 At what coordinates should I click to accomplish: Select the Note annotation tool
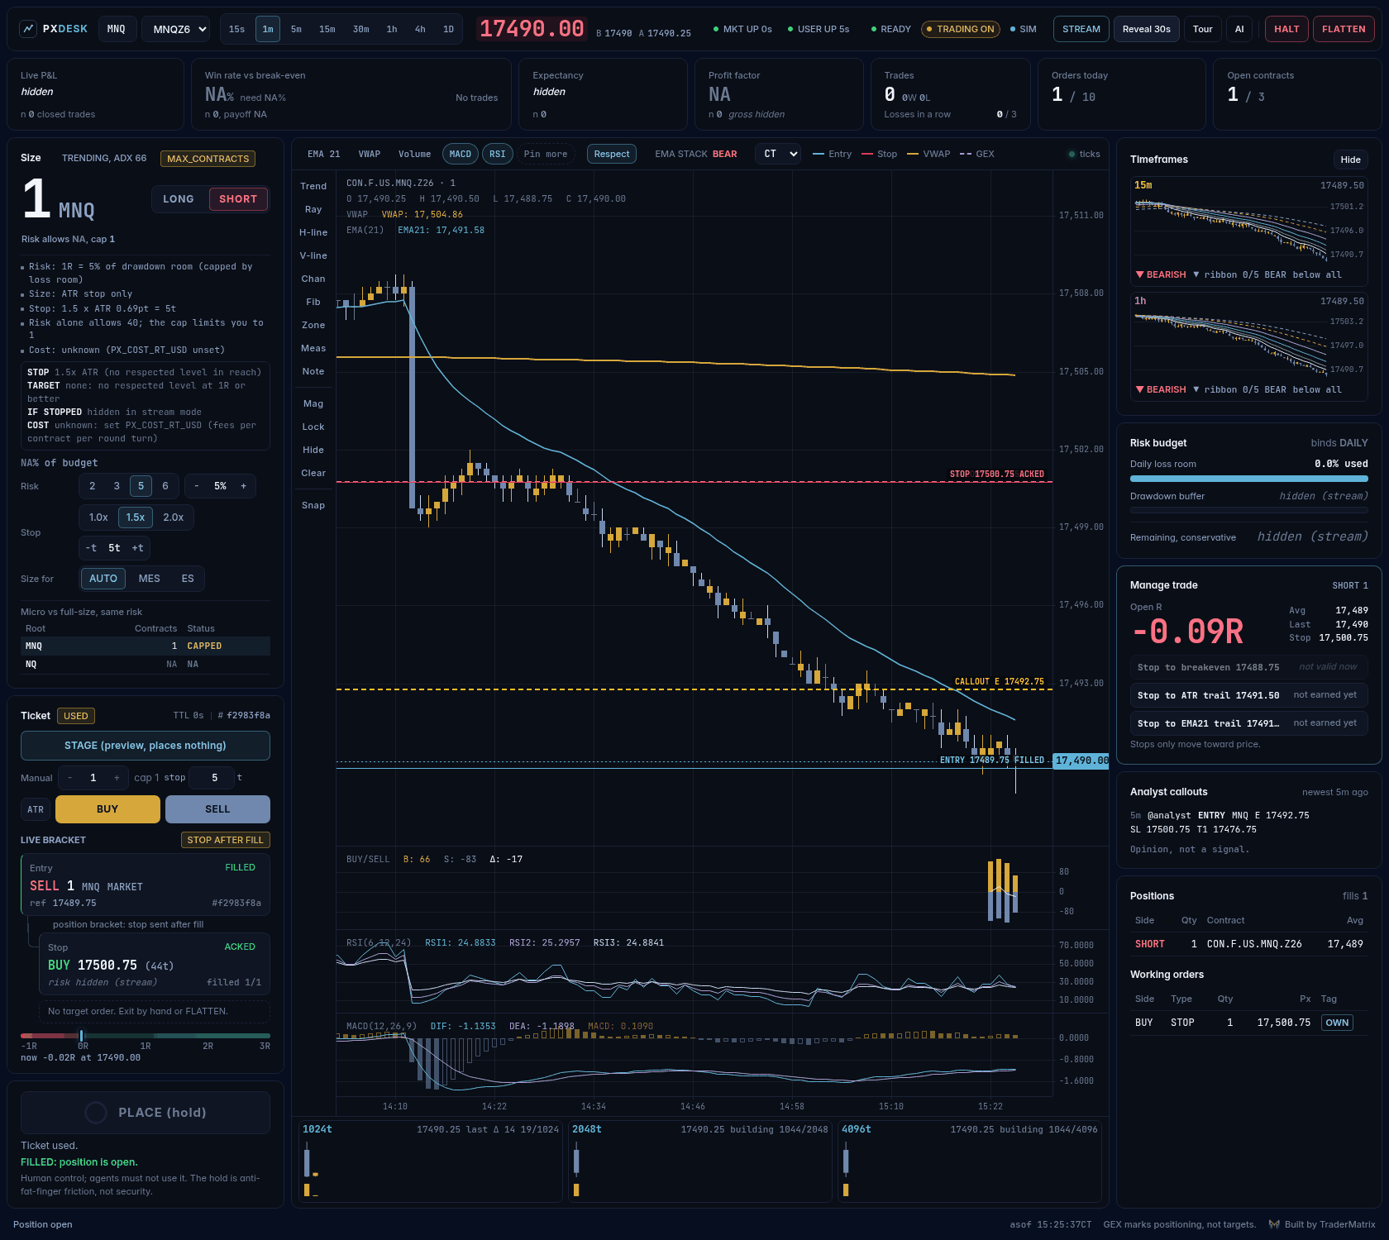(313, 371)
